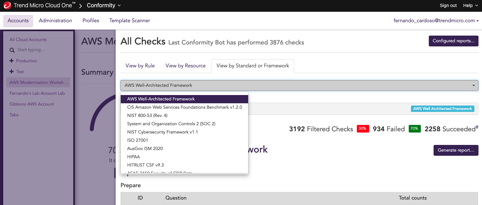
Task: Switch to View by Rule tab
Action: (140, 66)
